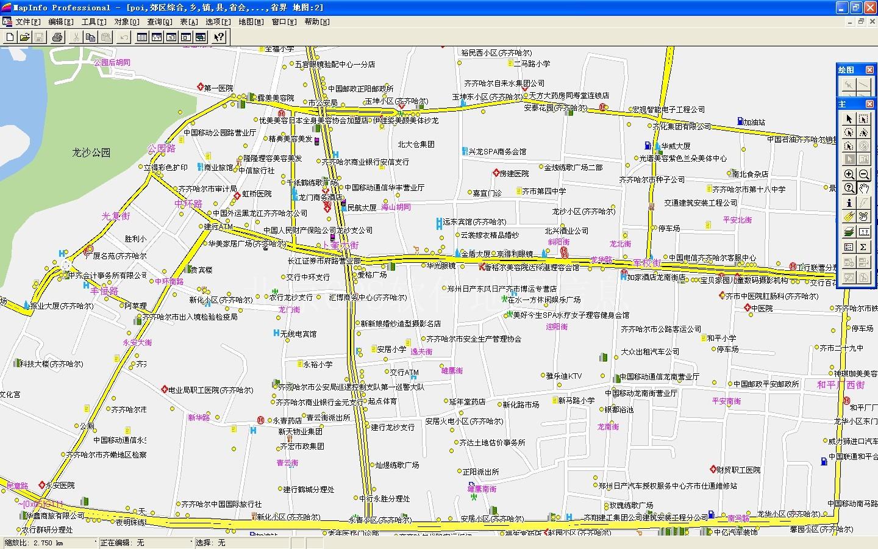
Task: Click the Print icon on the toolbar
Action: [57, 37]
